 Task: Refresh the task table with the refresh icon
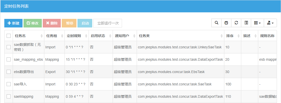point(236,23)
